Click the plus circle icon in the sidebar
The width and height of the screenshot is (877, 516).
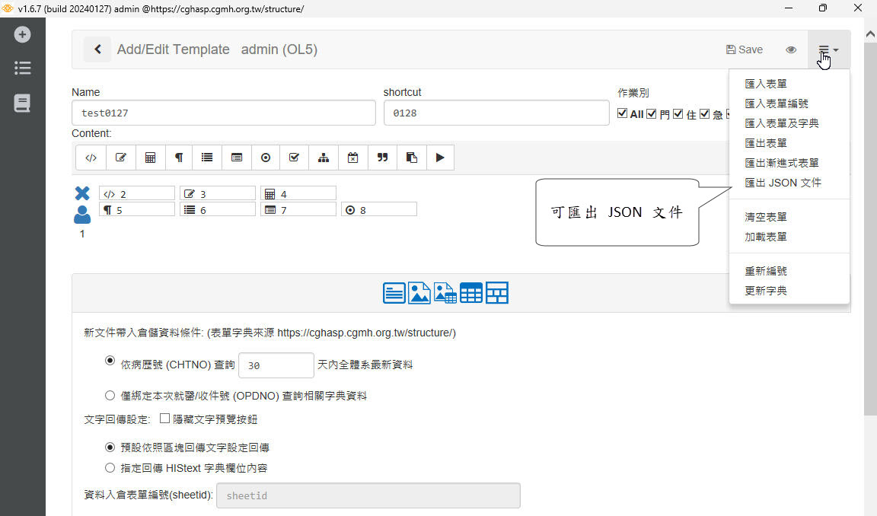[x=23, y=34]
